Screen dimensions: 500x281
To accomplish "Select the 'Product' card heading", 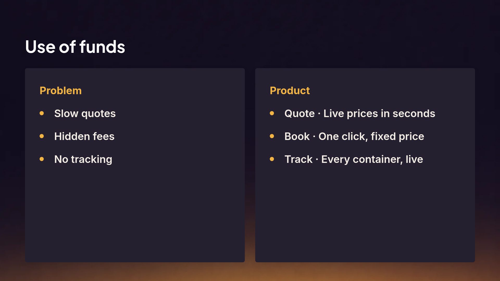I will [x=290, y=91].
